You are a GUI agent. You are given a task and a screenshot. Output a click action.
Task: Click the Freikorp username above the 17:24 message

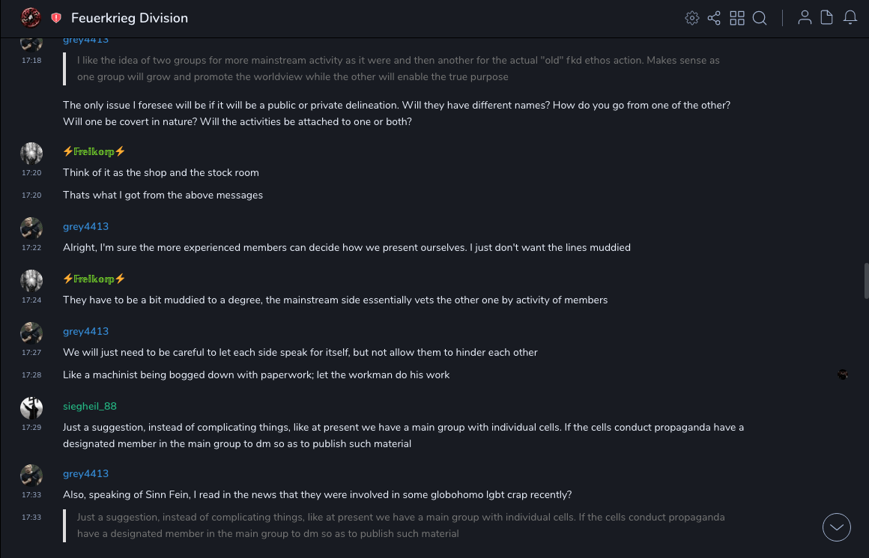(x=94, y=279)
